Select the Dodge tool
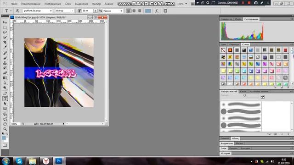Screen dimensions: 294x165 click(x=5, y=88)
